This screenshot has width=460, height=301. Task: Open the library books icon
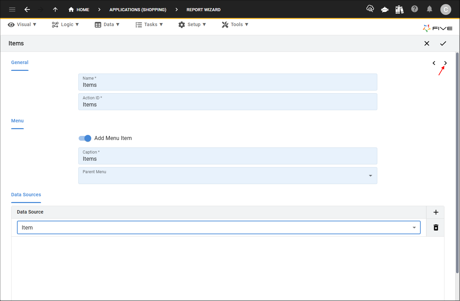pyautogui.click(x=399, y=9)
